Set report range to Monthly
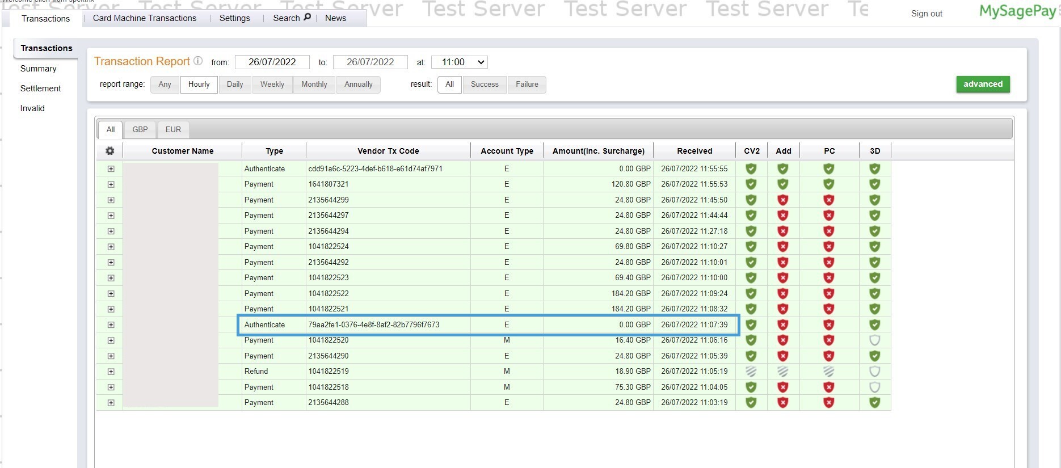The image size is (1061, 468). (314, 85)
